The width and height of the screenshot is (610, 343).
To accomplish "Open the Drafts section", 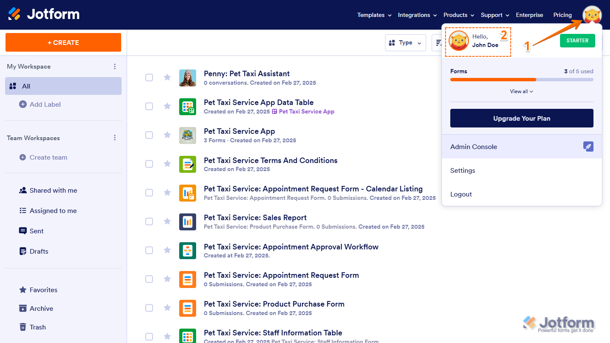I will point(39,251).
